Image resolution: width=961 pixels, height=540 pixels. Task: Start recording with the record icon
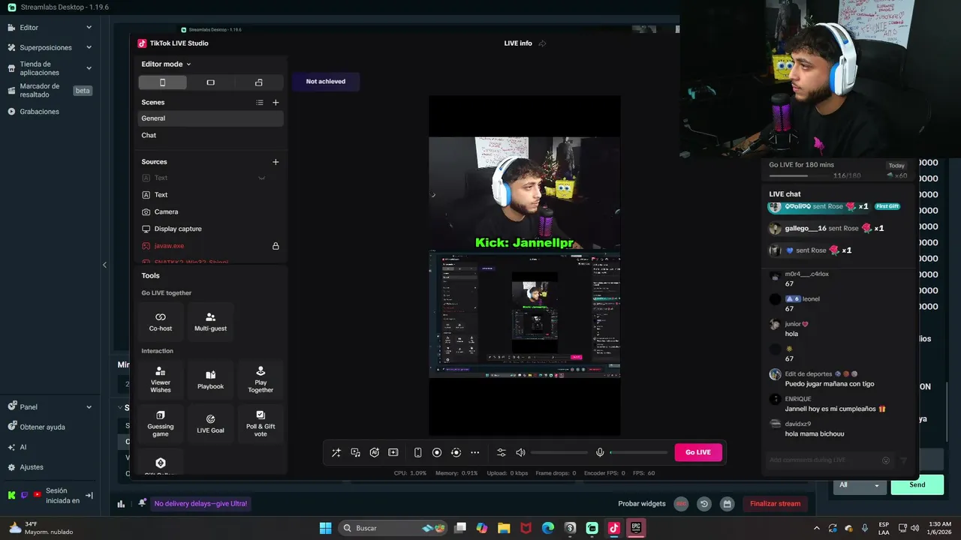437,452
